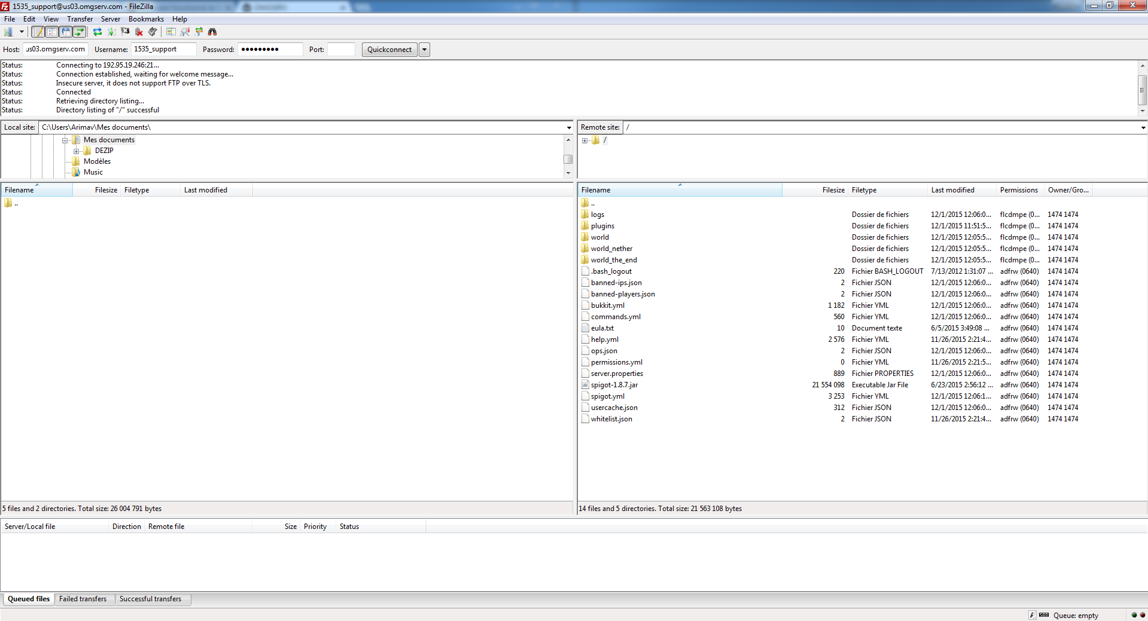
Task: Select bukkit.yml file
Action: (x=607, y=305)
